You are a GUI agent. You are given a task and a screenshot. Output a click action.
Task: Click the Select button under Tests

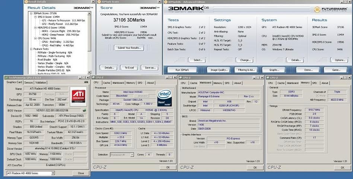point(197,60)
